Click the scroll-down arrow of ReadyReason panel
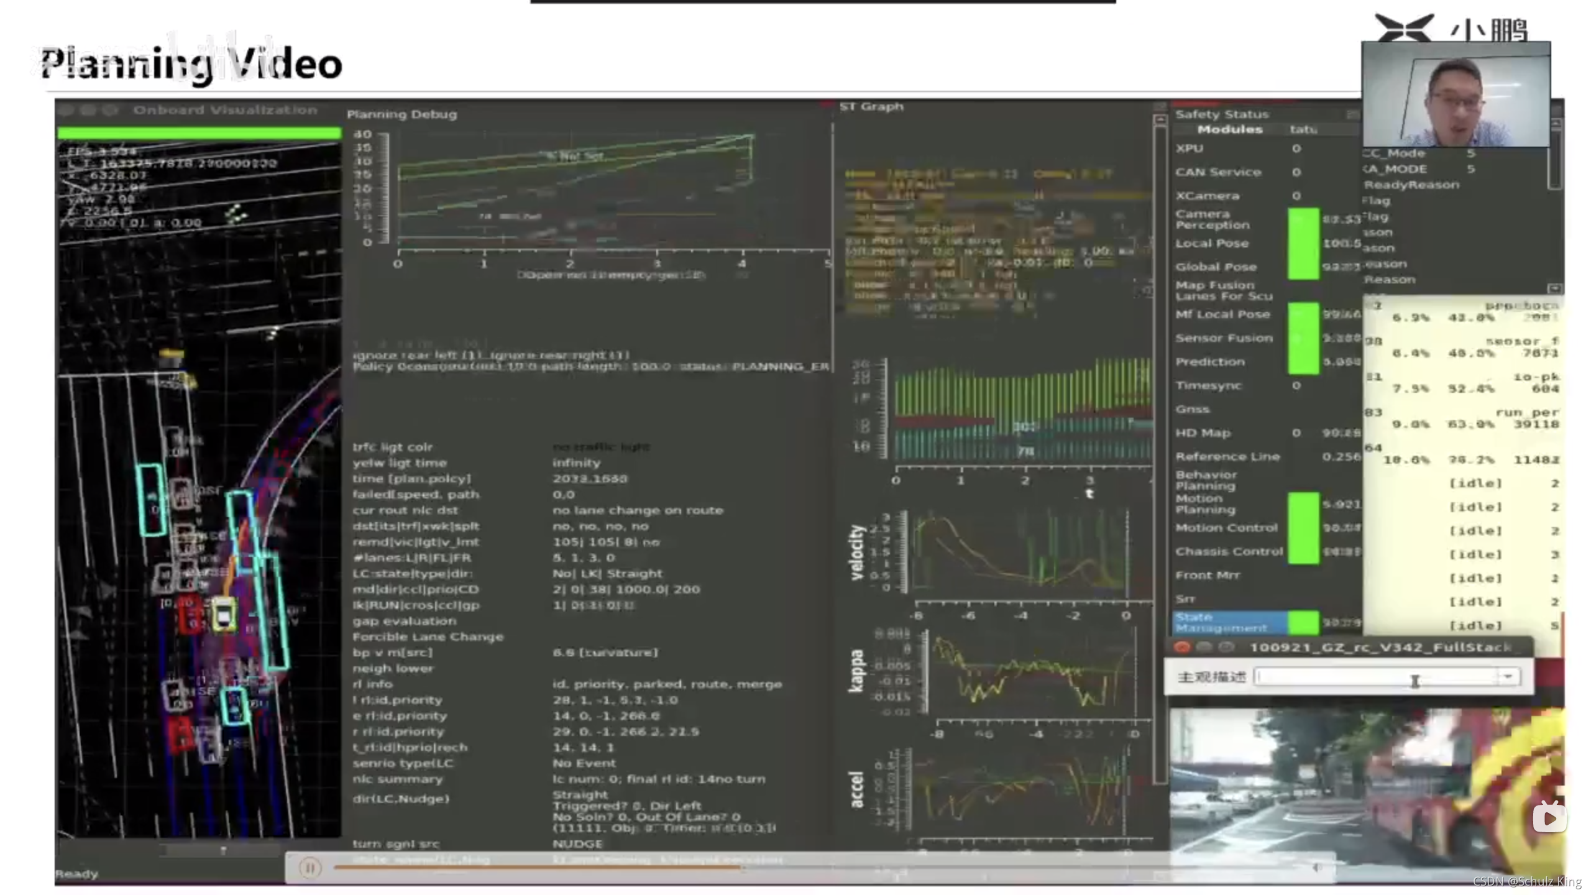This screenshot has width=1591, height=895. [1555, 288]
